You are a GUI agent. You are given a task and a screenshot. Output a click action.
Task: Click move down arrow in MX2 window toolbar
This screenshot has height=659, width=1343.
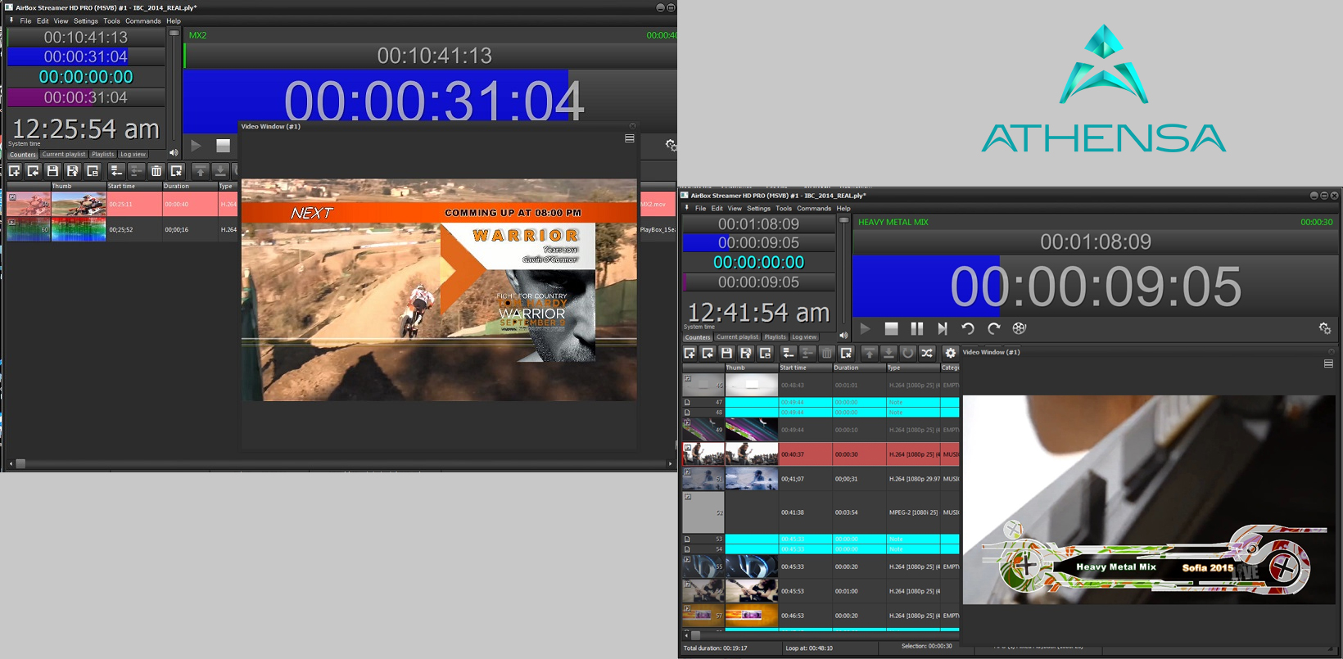coord(220,171)
